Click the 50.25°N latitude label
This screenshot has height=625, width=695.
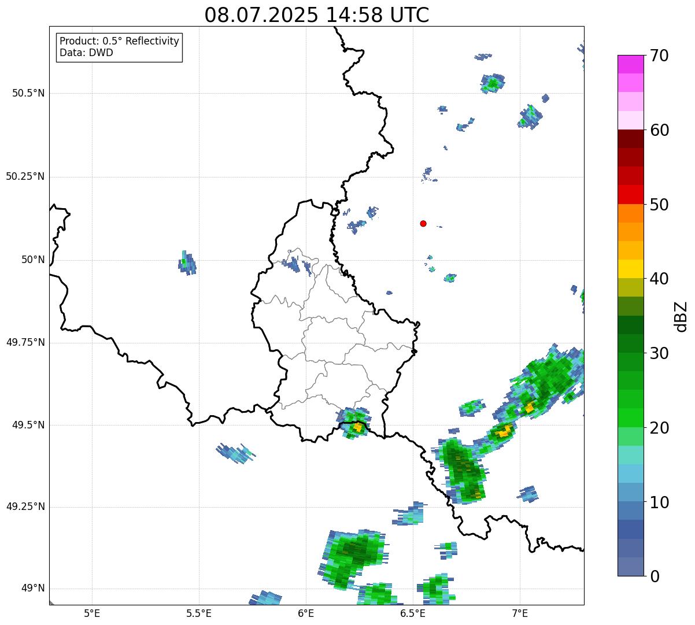click(25, 176)
